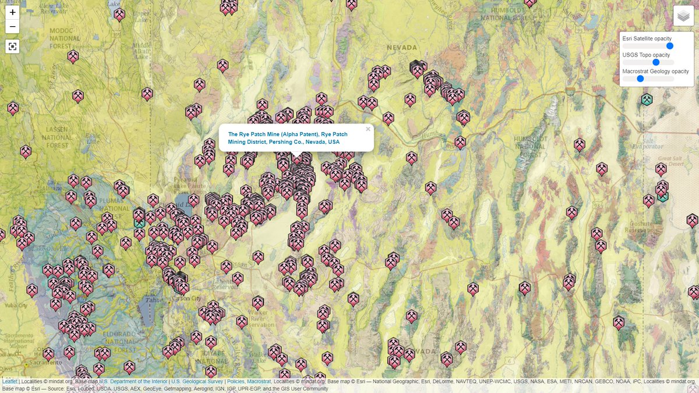Open the Policies attribution link
The width and height of the screenshot is (699, 393).
(235, 381)
